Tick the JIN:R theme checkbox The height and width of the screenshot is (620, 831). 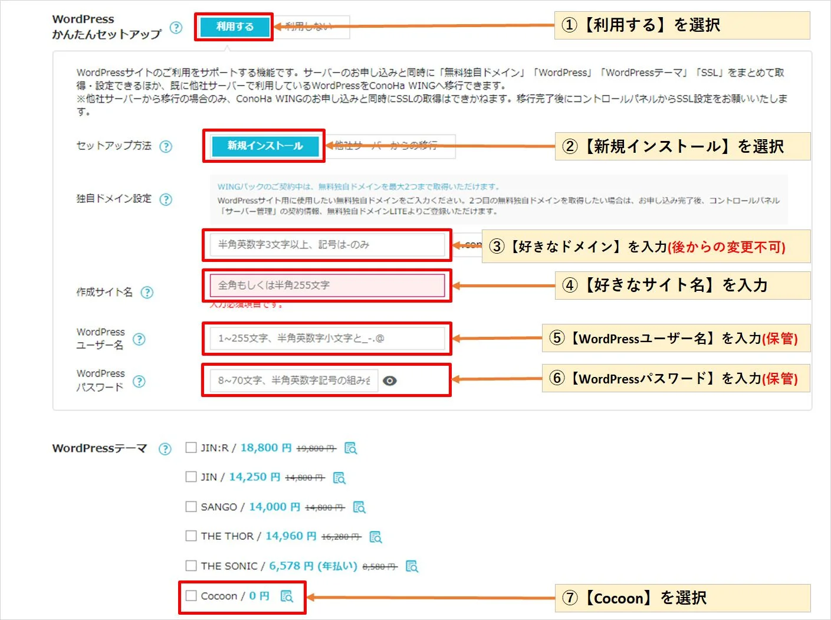point(191,448)
